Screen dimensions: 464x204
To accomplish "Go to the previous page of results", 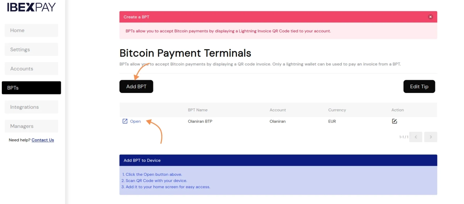I will [416, 137].
